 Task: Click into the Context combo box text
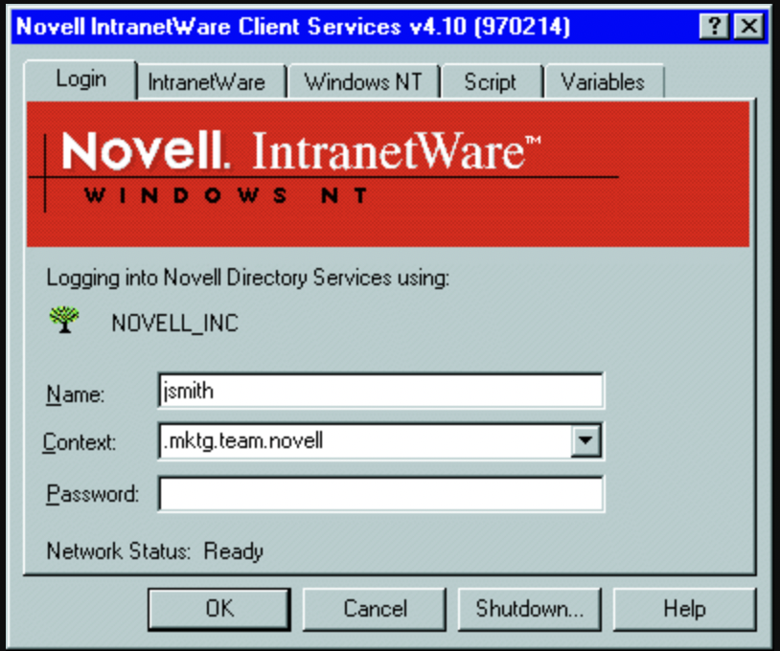click(366, 441)
